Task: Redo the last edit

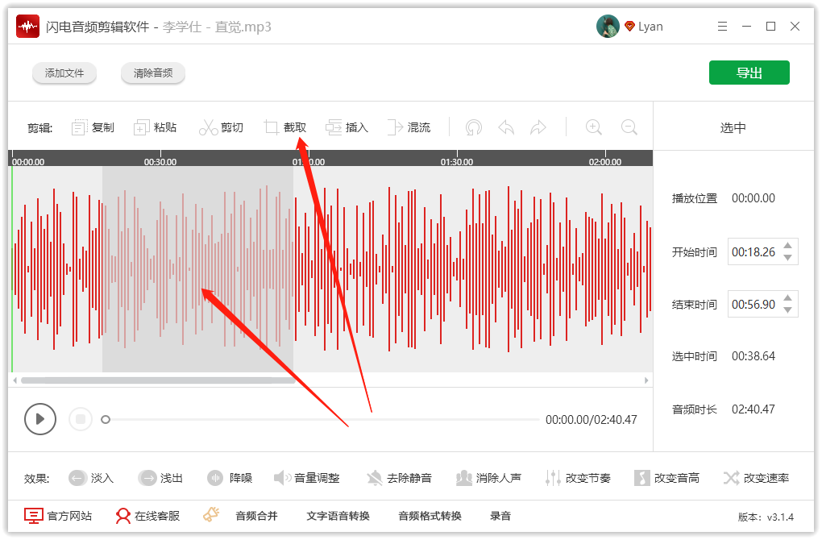Action: [538, 127]
